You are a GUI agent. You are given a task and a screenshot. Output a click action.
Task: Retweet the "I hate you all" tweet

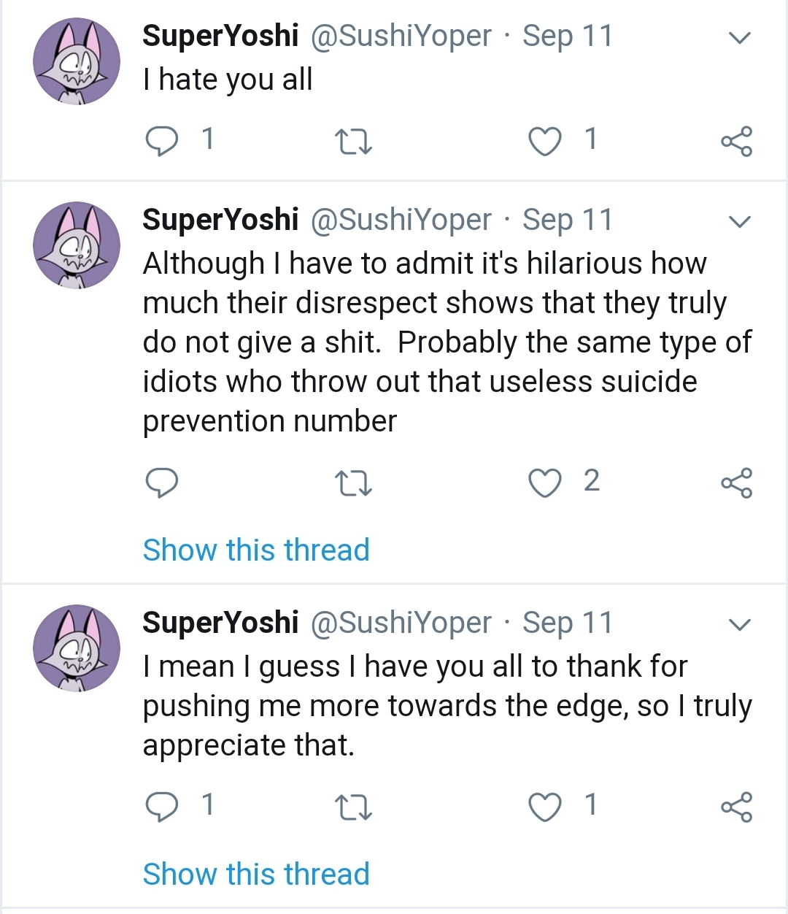(x=353, y=142)
